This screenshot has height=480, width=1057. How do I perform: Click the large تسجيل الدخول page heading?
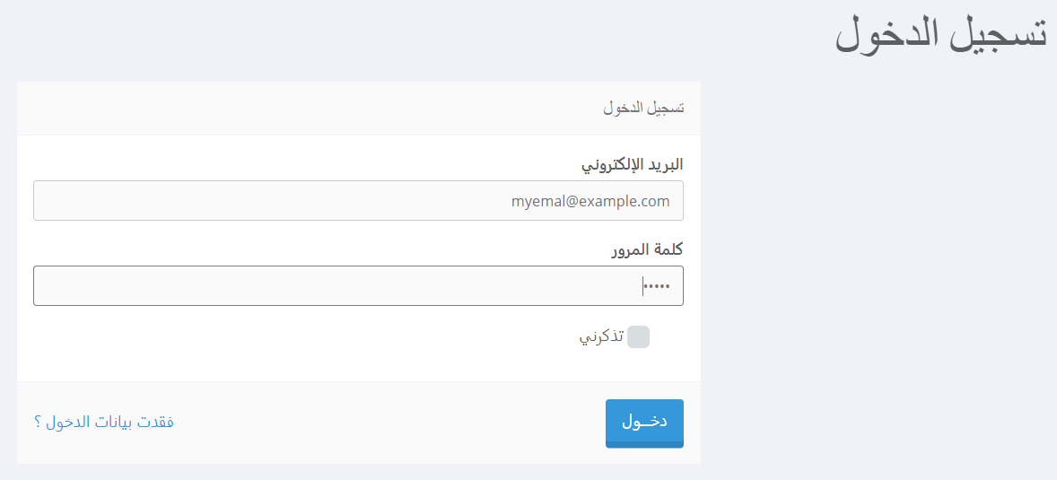coord(940,35)
